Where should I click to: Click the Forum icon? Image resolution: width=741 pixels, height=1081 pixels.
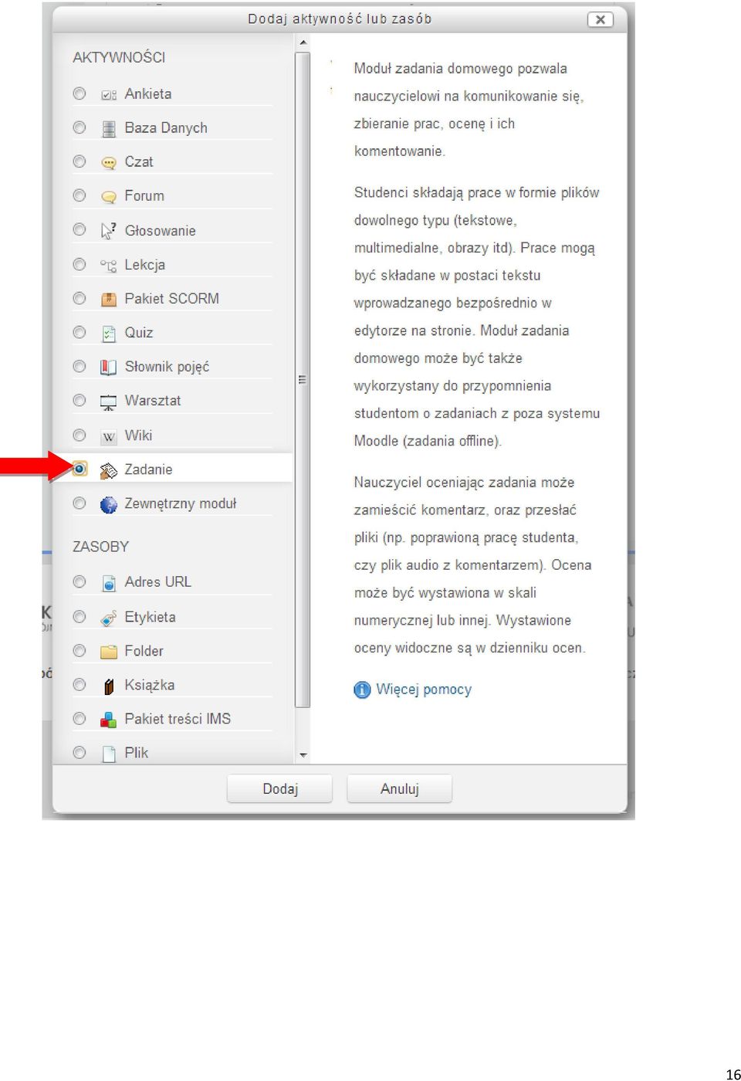109,196
